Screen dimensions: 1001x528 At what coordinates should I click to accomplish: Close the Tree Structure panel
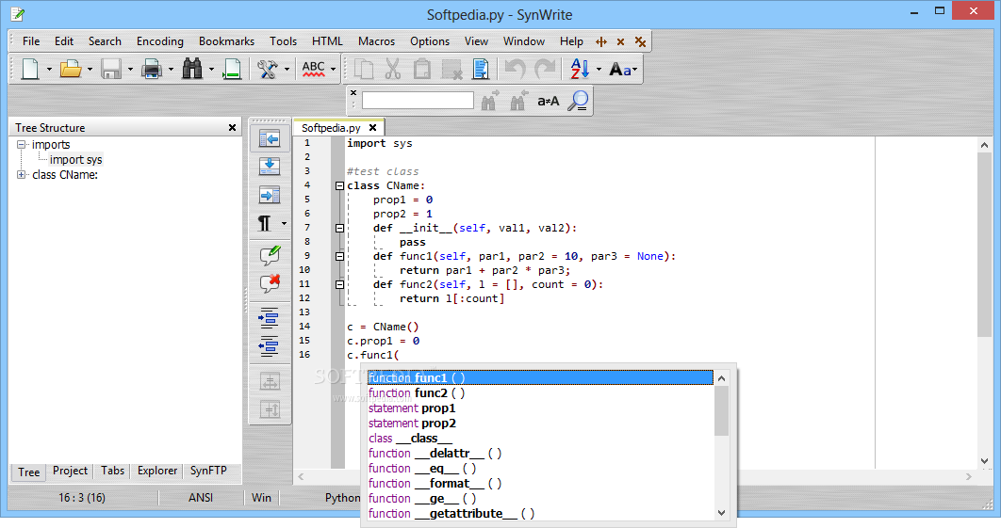coord(233,128)
